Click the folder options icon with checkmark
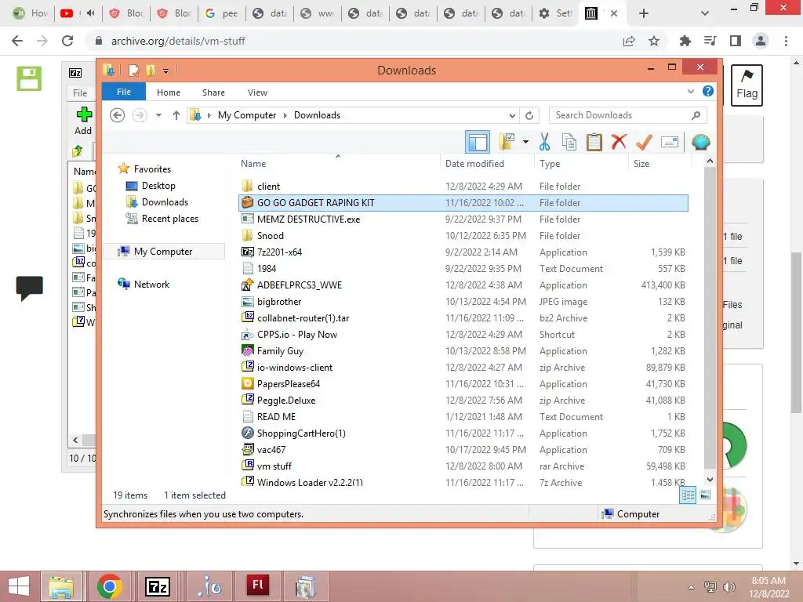 pos(506,142)
